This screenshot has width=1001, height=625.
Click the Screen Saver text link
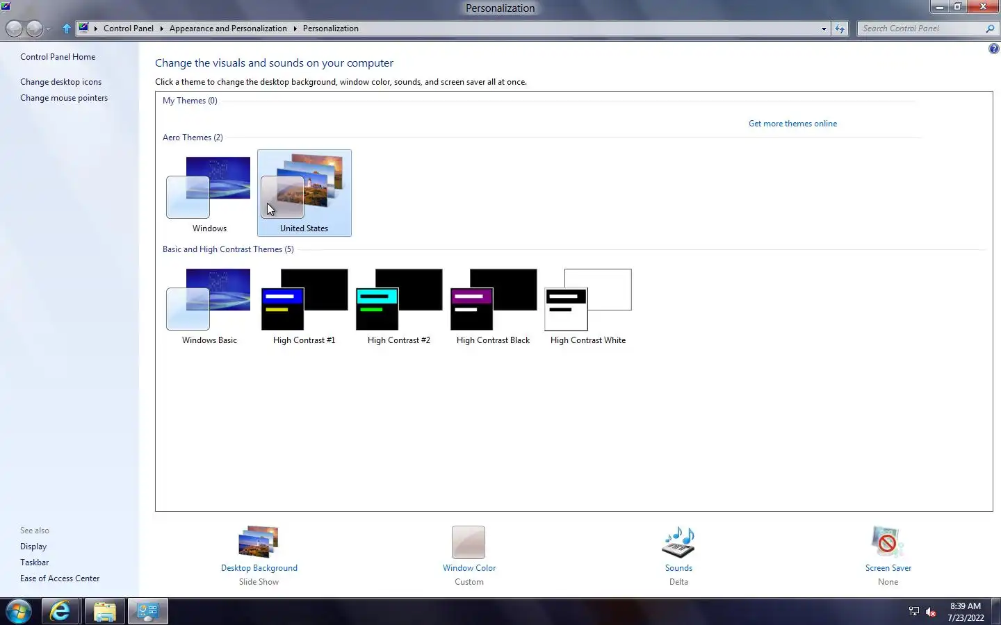pyautogui.click(x=888, y=568)
